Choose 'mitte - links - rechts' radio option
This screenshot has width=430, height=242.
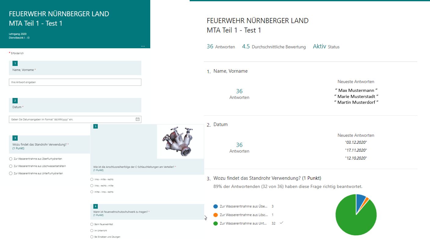[92, 192]
